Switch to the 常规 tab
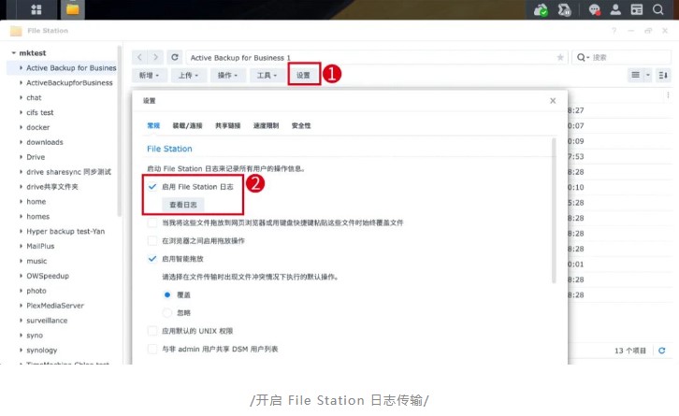This screenshot has height=416, width=679. click(153, 125)
